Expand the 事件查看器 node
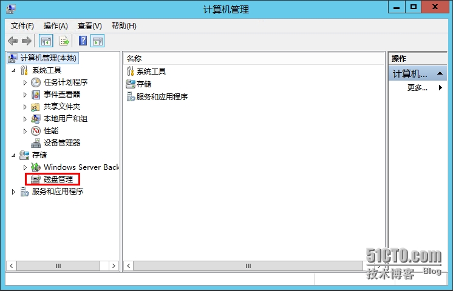The width and height of the screenshot is (453, 291). point(25,95)
